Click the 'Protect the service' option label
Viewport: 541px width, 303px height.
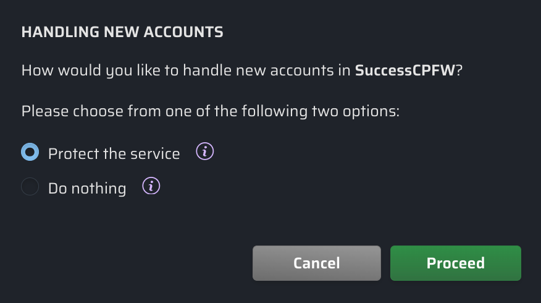[x=114, y=153]
